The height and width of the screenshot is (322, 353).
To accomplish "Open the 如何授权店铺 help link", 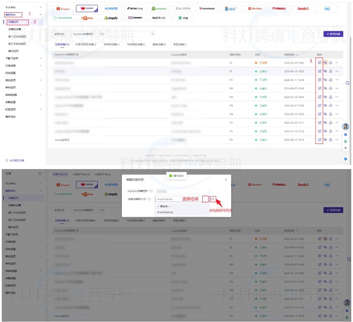I will click(17, 160).
